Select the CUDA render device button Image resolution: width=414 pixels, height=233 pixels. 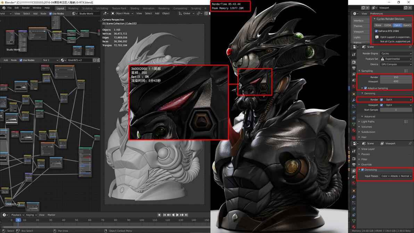(388, 25)
